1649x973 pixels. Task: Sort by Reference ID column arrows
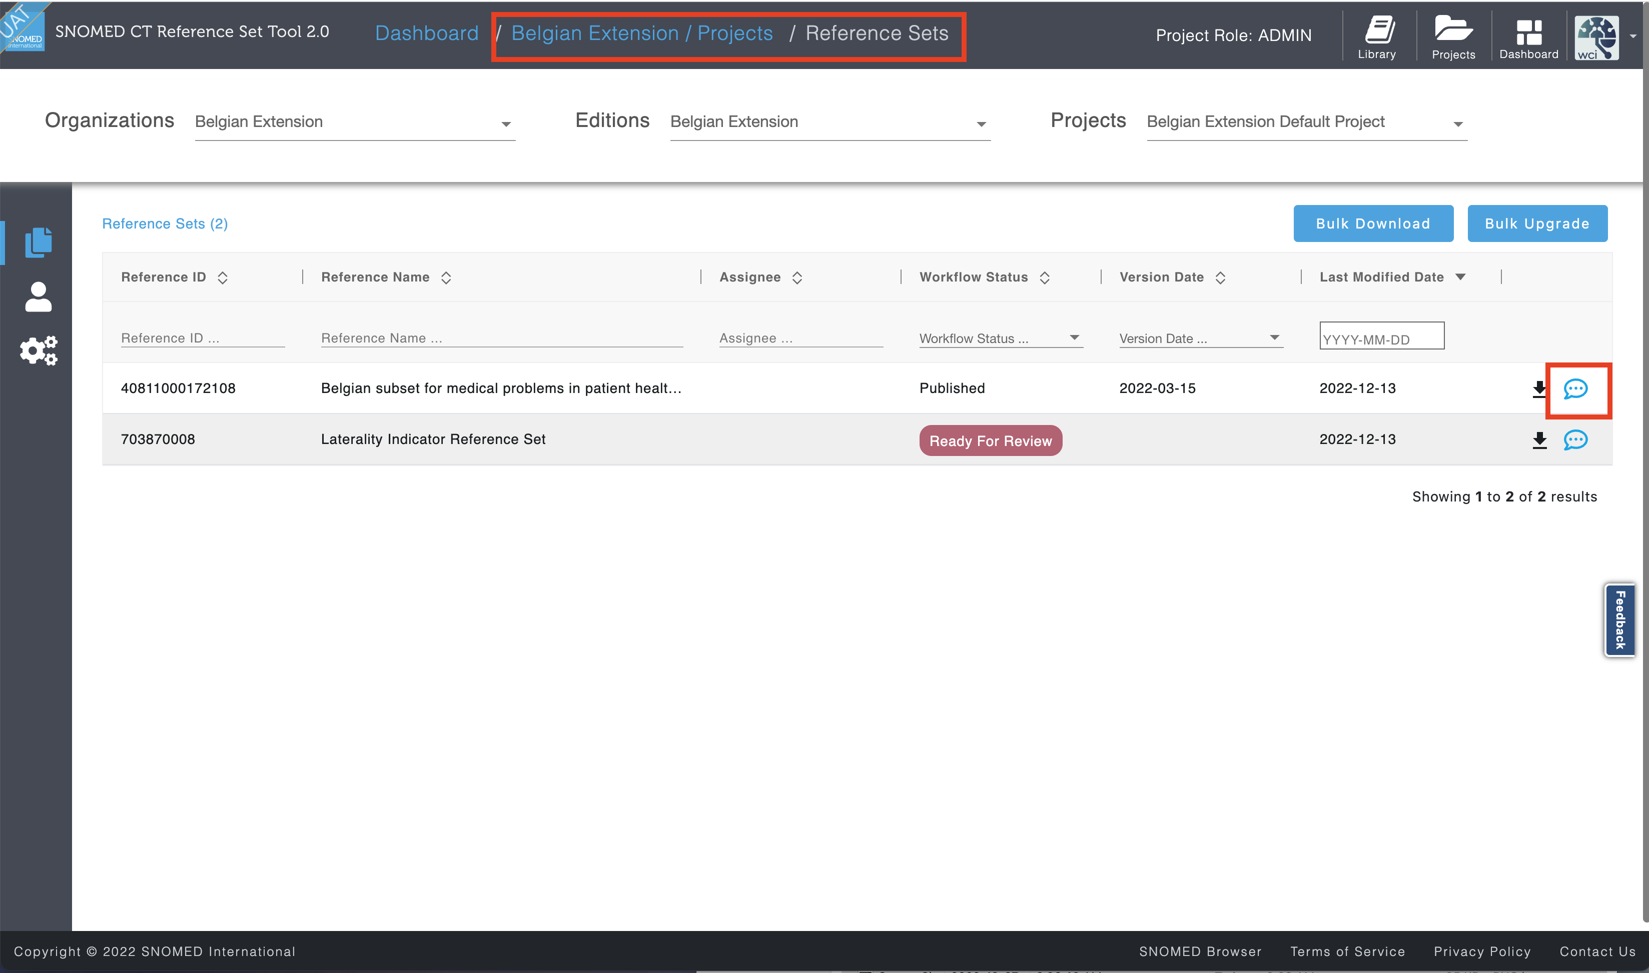click(222, 277)
